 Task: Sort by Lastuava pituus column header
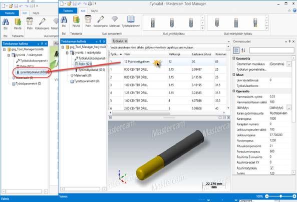202,54
